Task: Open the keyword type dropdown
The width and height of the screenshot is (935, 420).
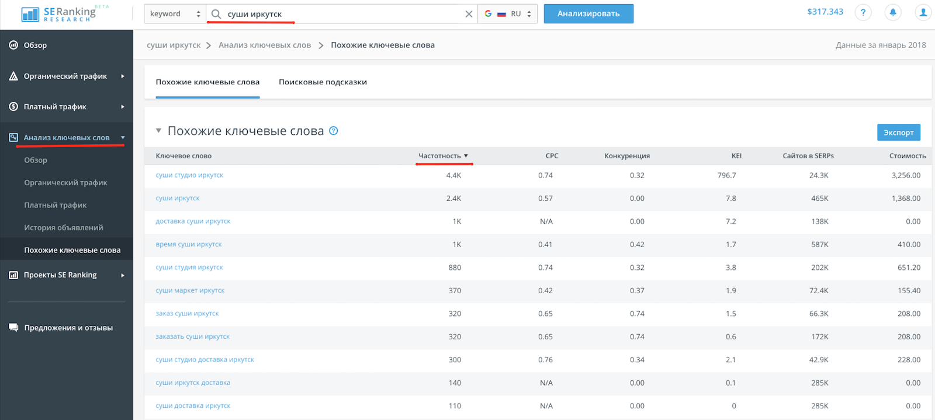Action: tap(175, 14)
